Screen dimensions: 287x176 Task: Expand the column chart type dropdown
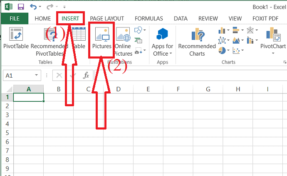coord(229,30)
